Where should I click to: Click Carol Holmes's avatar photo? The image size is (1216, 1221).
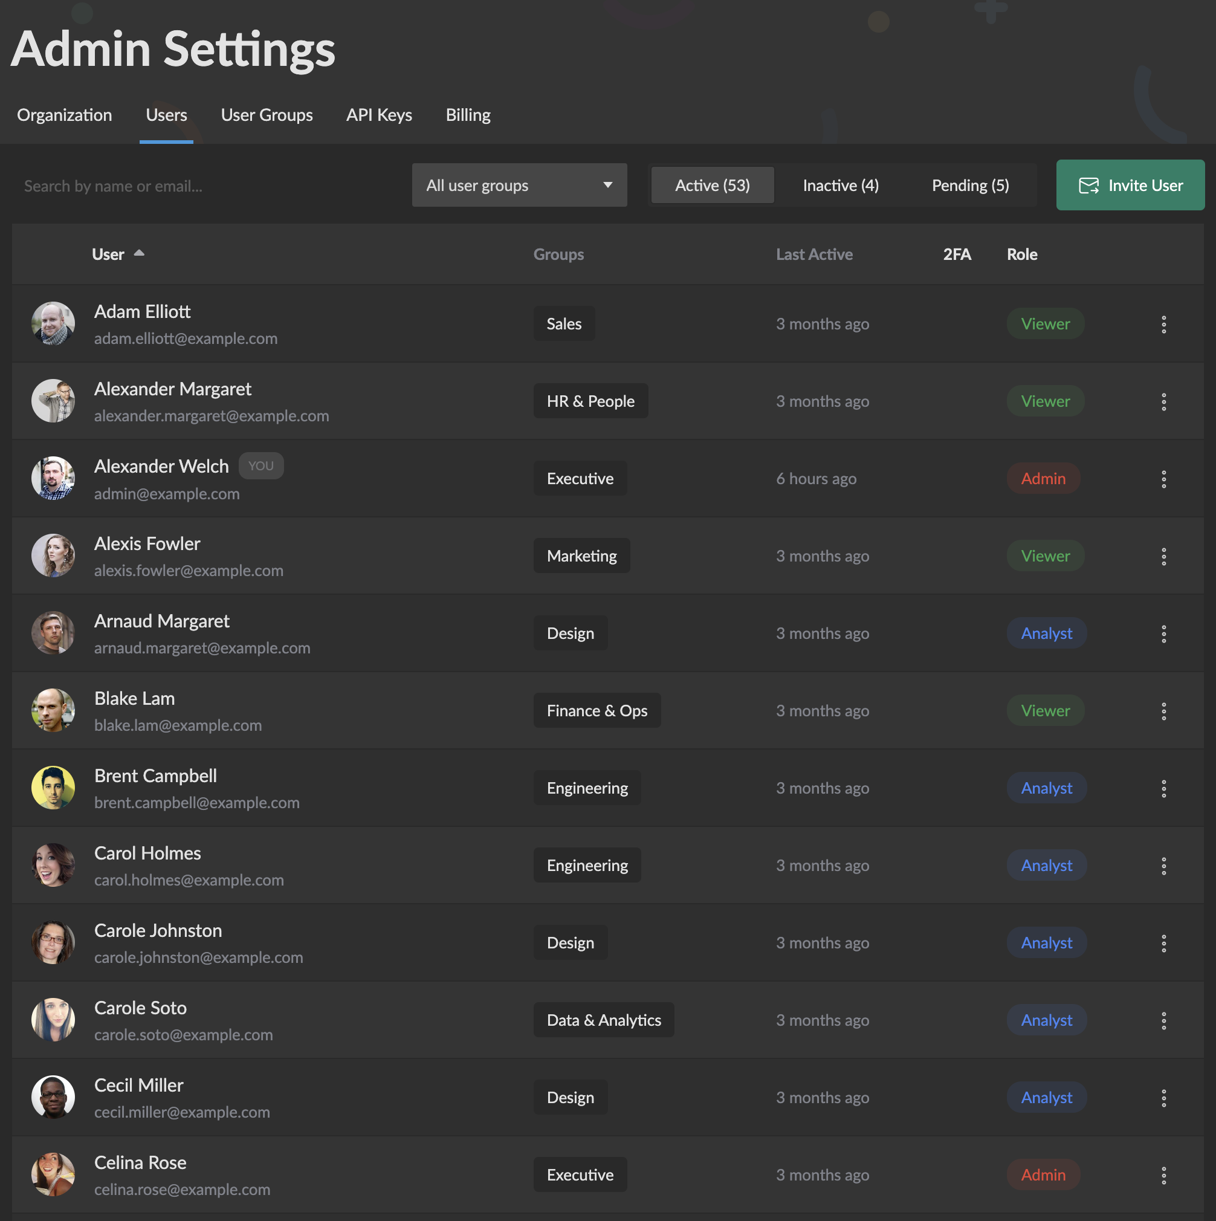(53, 865)
